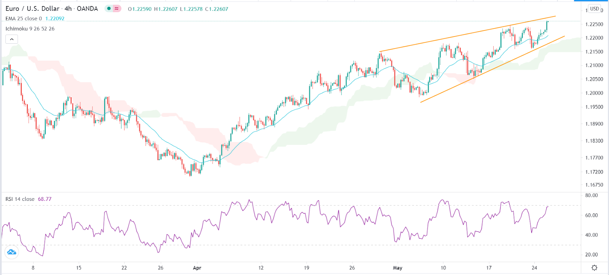Click the 10 date label on time axis
This screenshot has height=275, width=609.
tap(443, 268)
